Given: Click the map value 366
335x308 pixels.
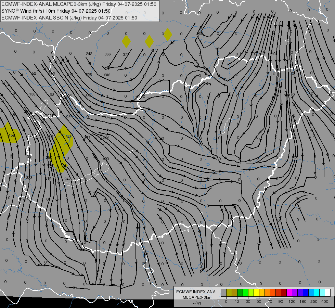Looking at the screenshot, I should point(107,54).
